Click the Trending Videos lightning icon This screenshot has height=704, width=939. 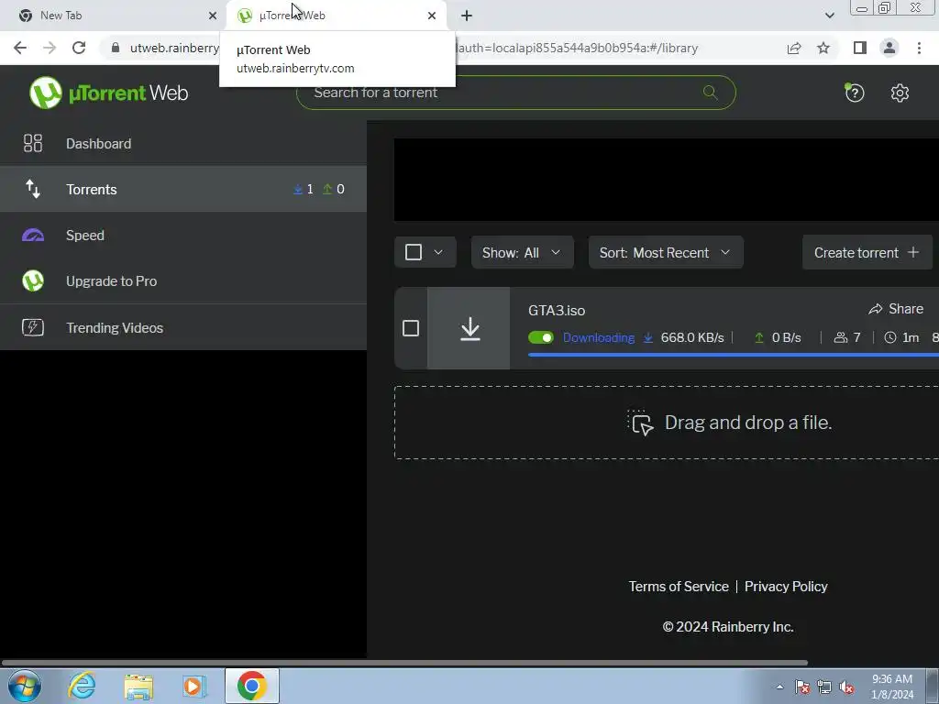tap(33, 327)
